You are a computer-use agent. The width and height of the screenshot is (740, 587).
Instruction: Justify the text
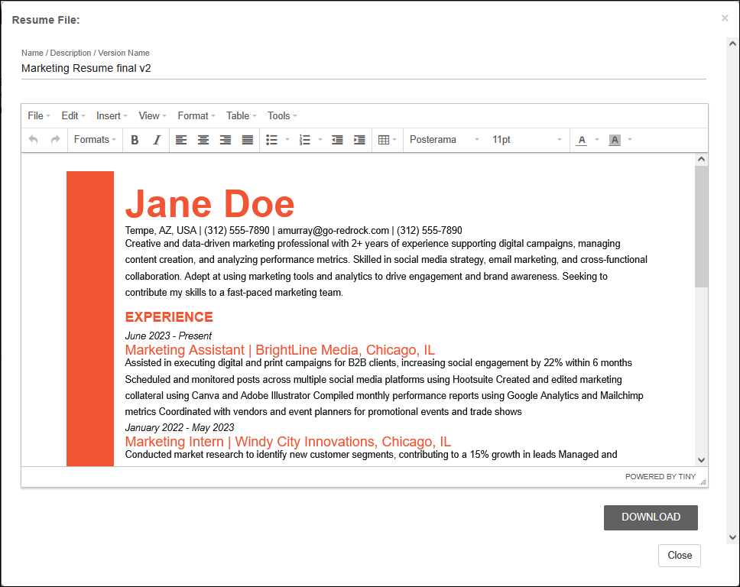point(248,140)
